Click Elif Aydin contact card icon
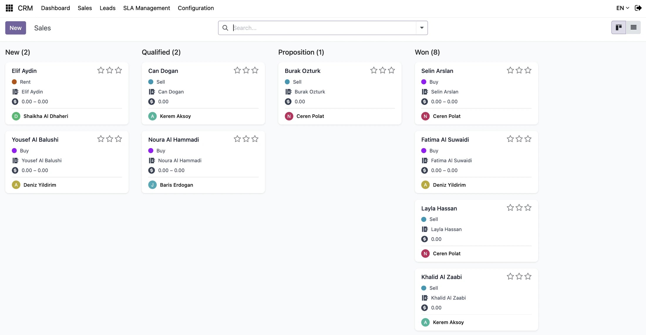 15,92
